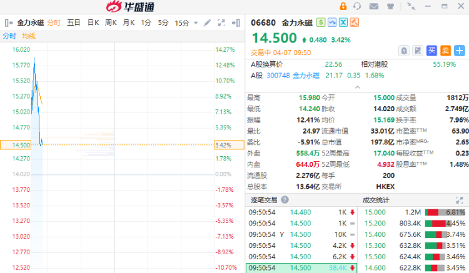
Task: Open the notes icon beside alert bell
Action: (x=418, y=50)
